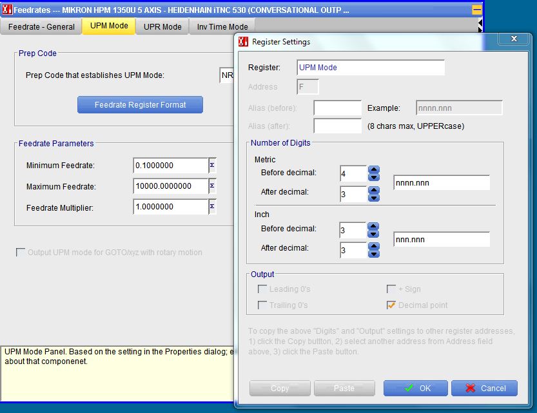Confirm Register Settings with OK
537x413 pixels.
tap(415, 389)
